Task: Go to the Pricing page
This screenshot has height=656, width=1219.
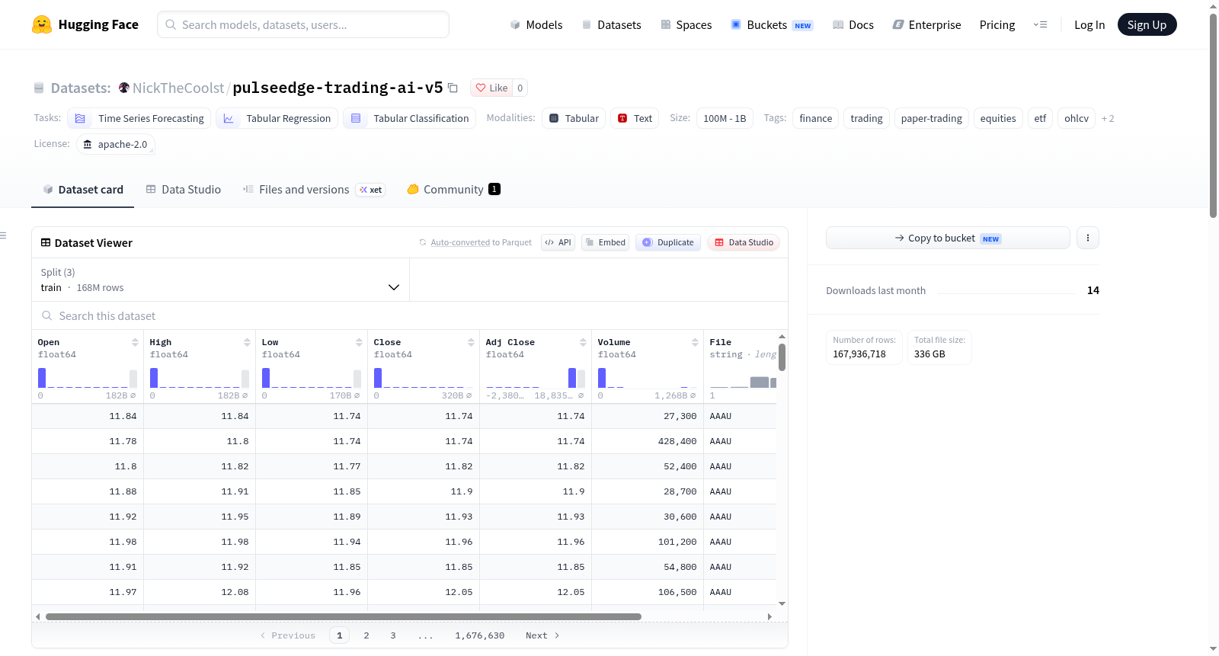Action: [997, 24]
